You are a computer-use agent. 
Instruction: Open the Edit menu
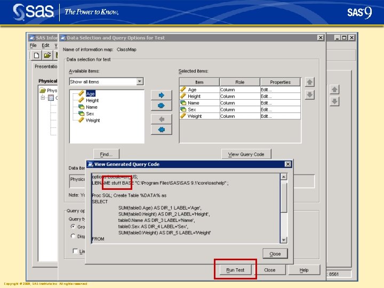[x=45, y=45]
